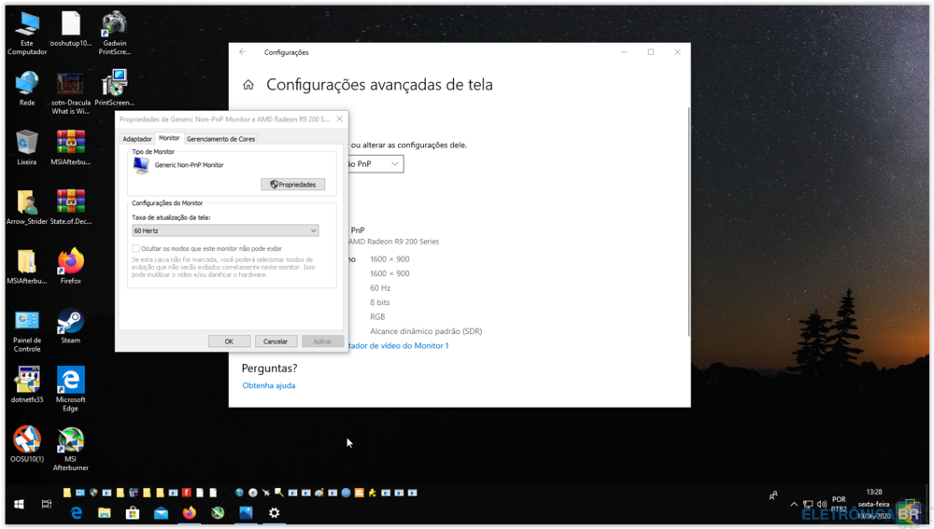Click the Home icon in Configurações

pos(248,85)
